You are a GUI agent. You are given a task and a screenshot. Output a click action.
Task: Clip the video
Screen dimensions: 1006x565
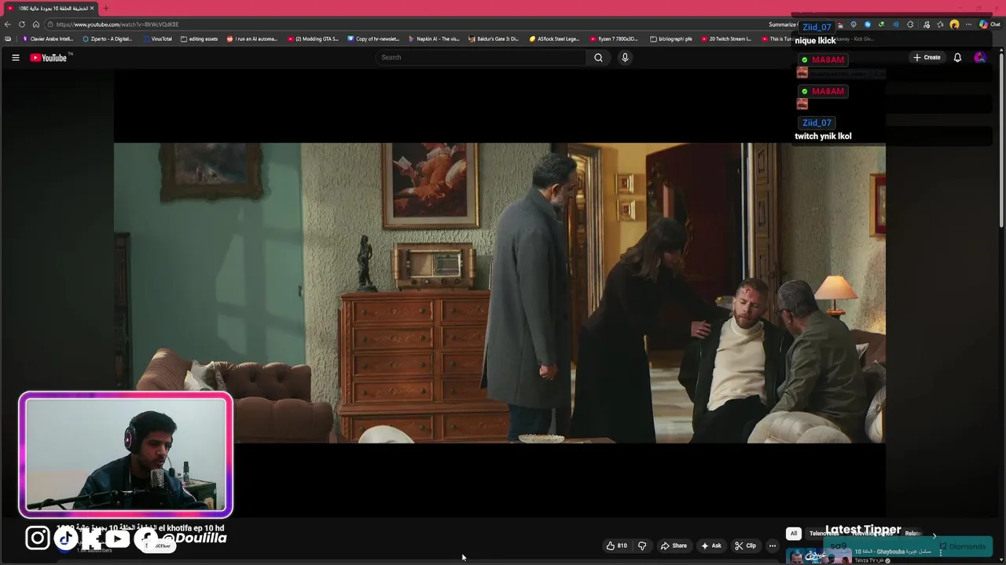tap(745, 545)
